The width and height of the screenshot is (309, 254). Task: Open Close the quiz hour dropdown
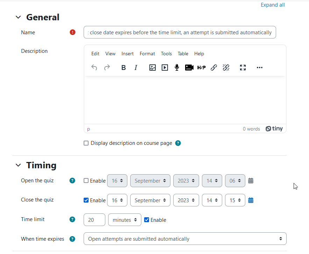click(212, 200)
